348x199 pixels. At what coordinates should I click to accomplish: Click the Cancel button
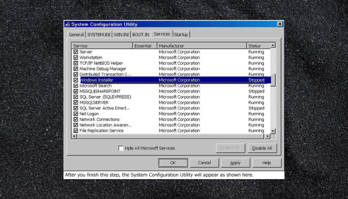tap(204, 163)
